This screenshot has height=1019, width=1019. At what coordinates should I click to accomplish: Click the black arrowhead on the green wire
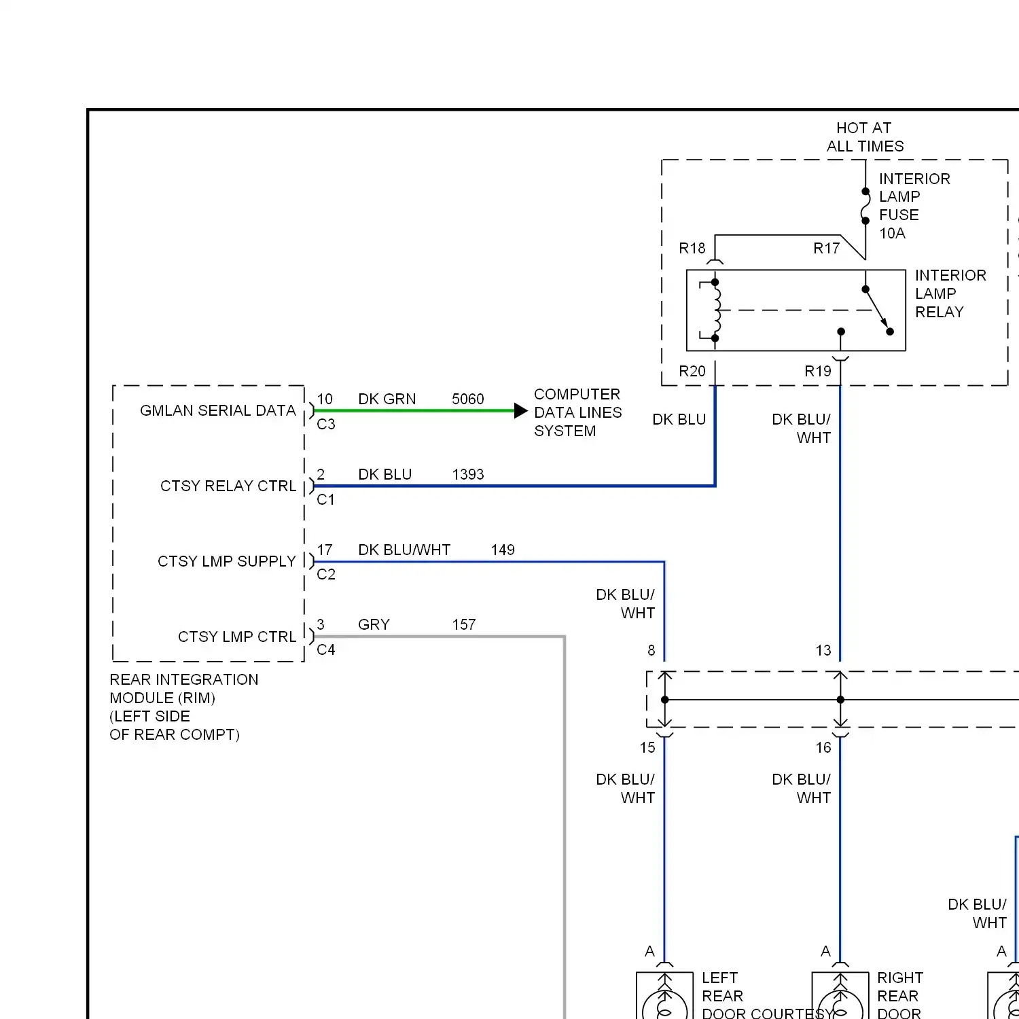click(520, 411)
